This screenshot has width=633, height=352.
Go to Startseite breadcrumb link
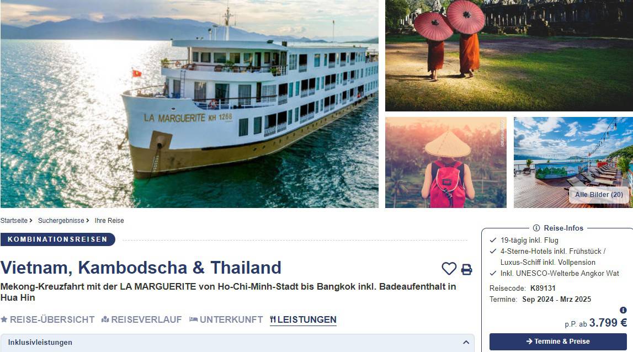tap(14, 220)
